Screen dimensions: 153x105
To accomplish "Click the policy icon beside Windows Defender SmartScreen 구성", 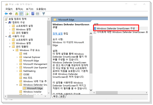I will coord(95,28).
